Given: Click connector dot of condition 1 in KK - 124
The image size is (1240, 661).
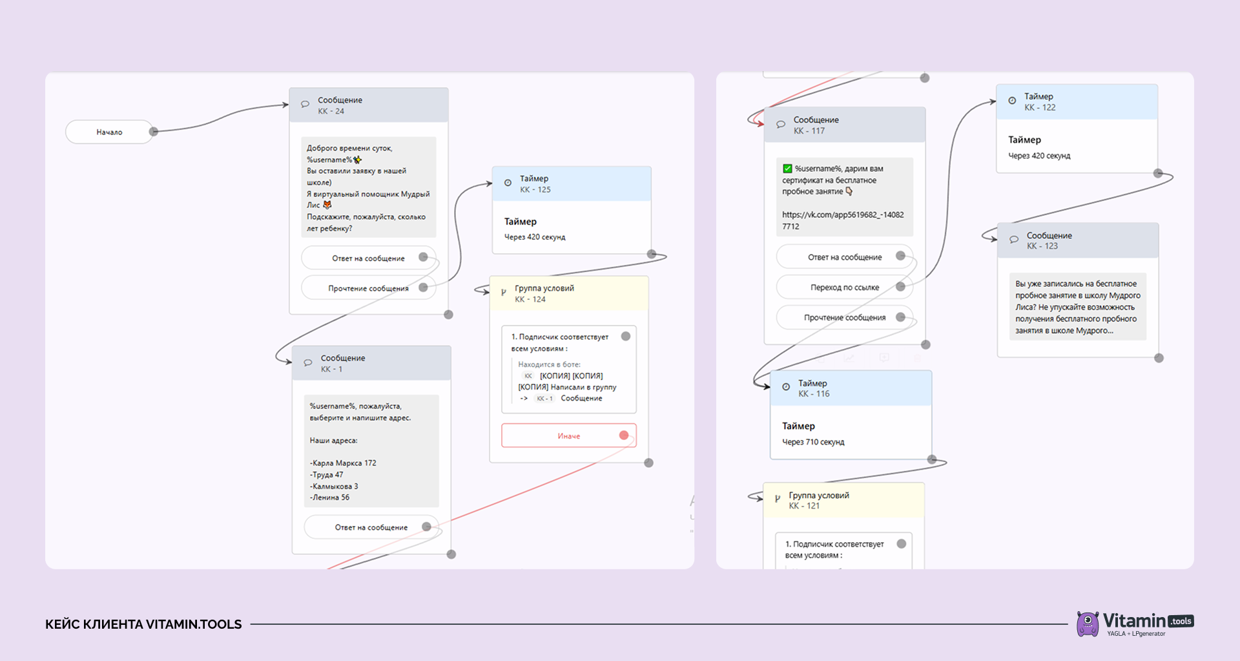Looking at the screenshot, I should [x=626, y=336].
